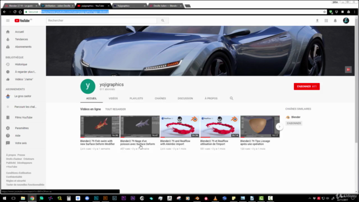Open Nage d'un poisson video thumbnail
The width and height of the screenshot is (359, 202).
click(140, 126)
